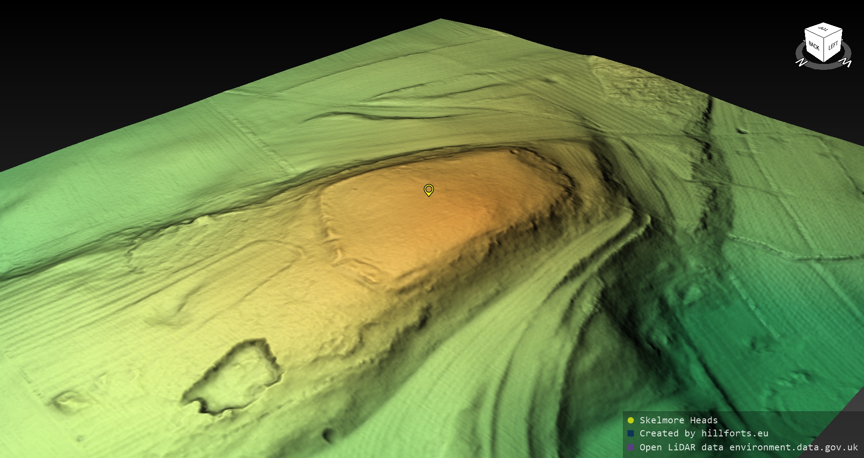This screenshot has width=864, height=458.
Task: Open the Skelmore Heads label
Action: coord(678,421)
